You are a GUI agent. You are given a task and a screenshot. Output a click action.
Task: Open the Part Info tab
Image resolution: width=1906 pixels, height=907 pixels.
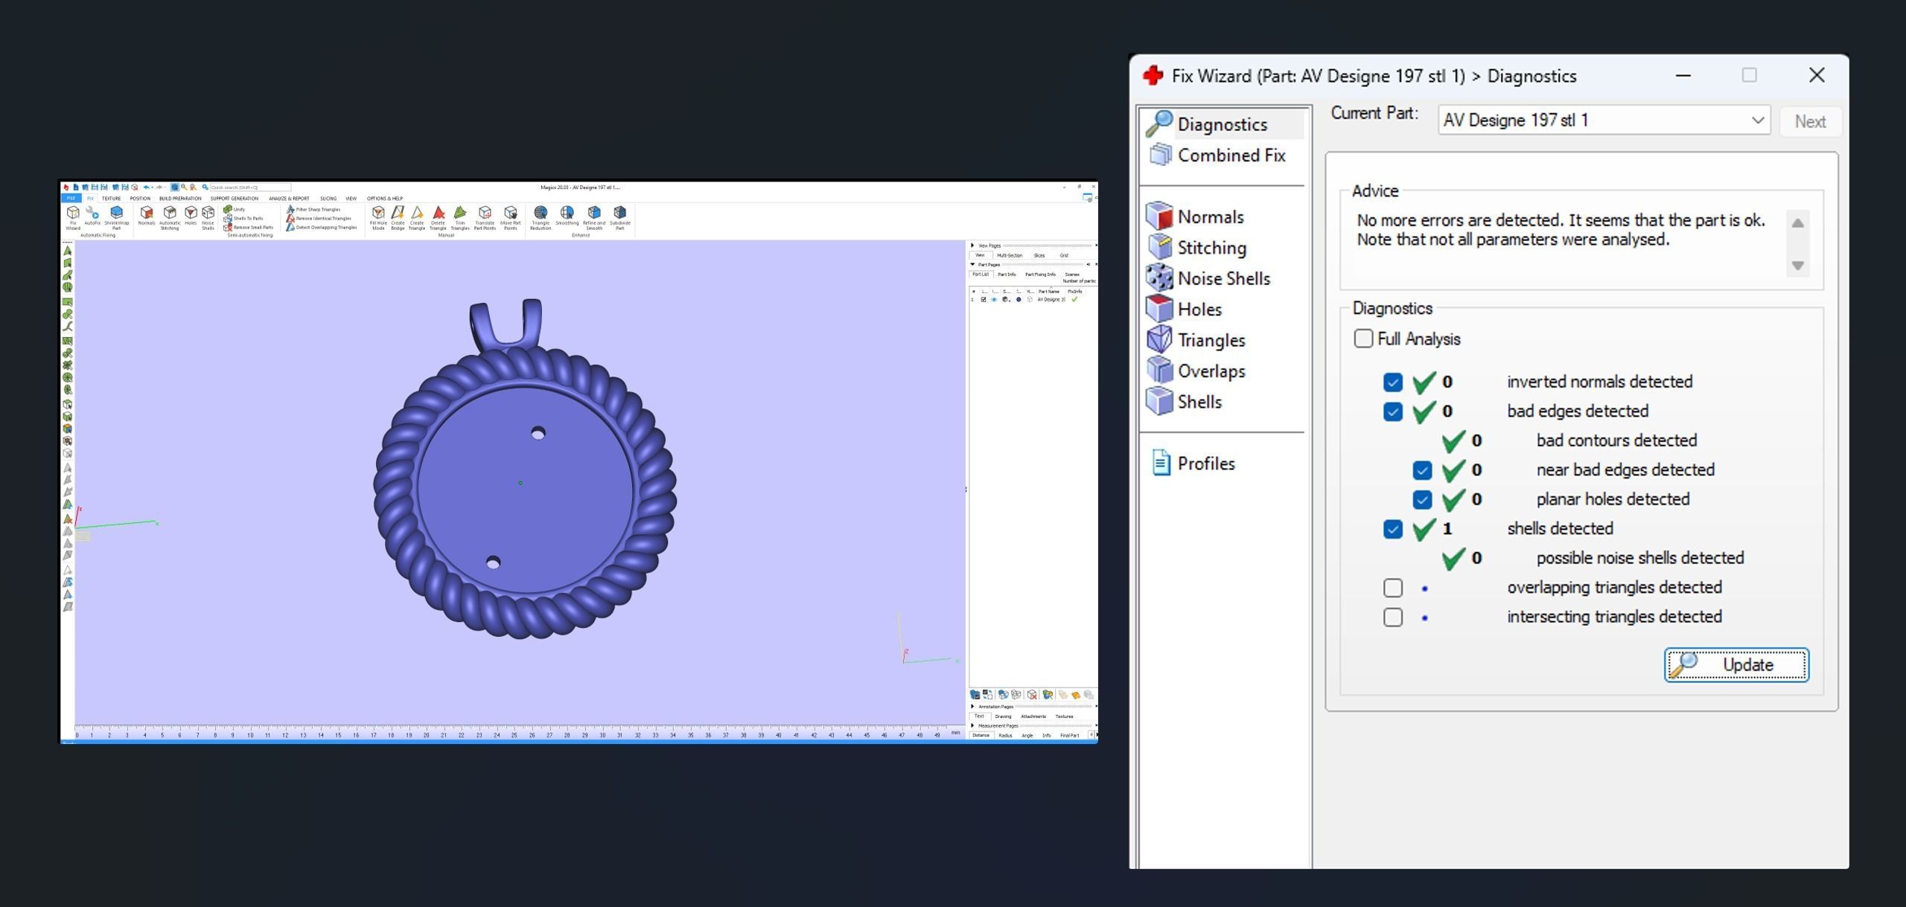click(x=1007, y=275)
